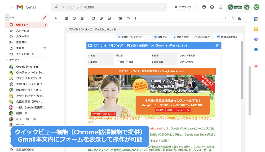Add to tasks icon
This screenshot has height=152, width=265.
pos(109,18)
